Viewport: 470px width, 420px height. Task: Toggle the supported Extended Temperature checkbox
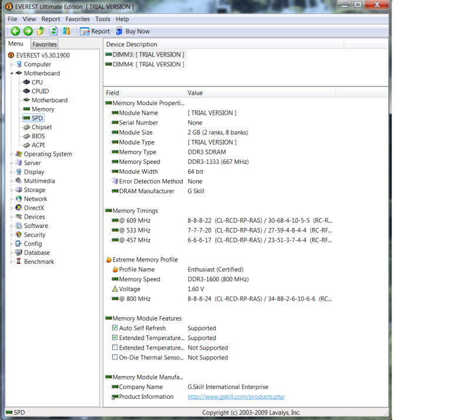tap(115, 338)
